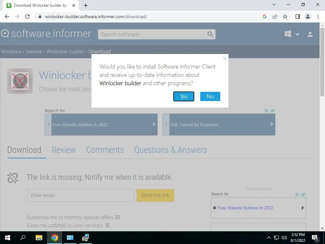Image resolution: width=325 pixels, height=244 pixels.
Task: Switch to the Download tab
Action: (24, 150)
